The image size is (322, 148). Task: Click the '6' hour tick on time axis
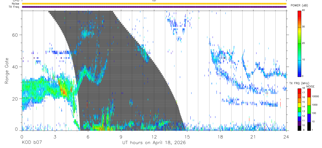pos(88,137)
